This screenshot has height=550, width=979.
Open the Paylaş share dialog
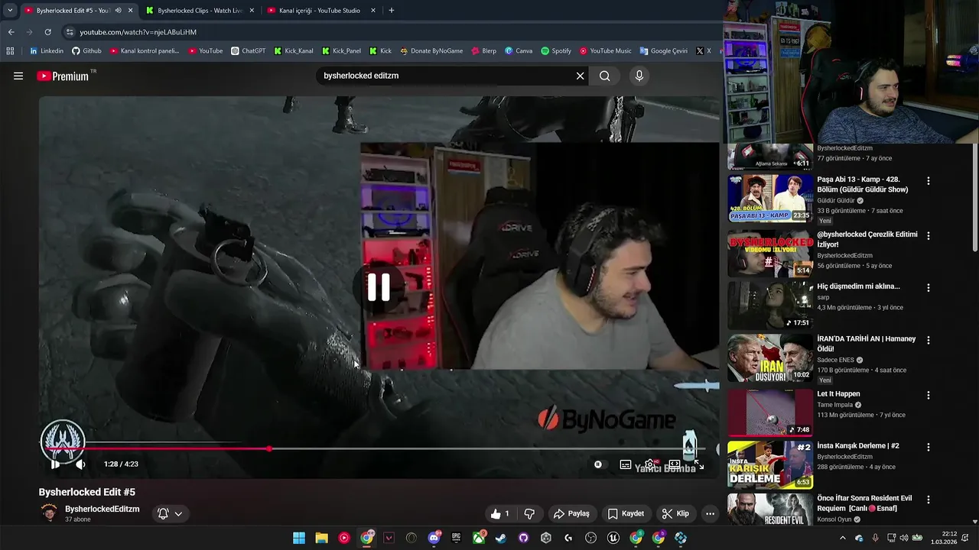tap(571, 513)
